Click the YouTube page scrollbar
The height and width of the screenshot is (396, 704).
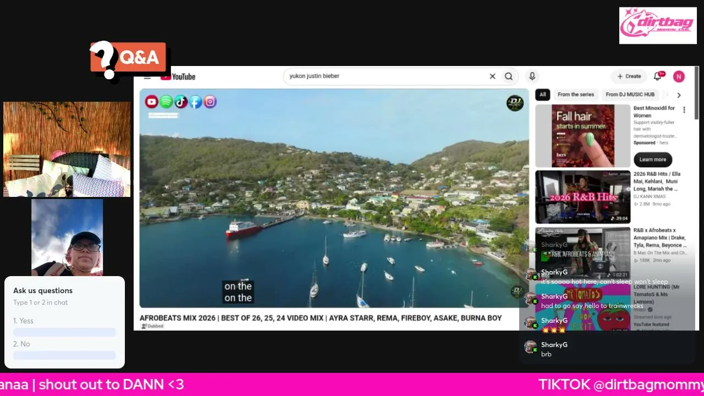[697, 92]
